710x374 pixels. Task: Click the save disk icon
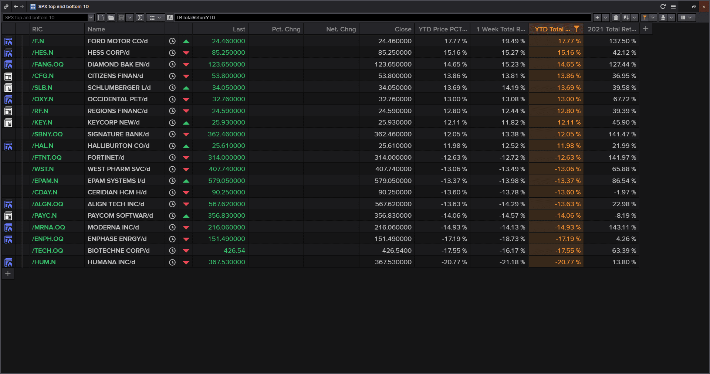[121, 17]
